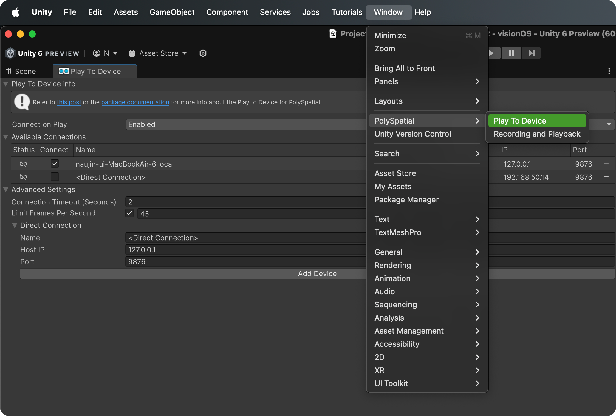Screen dimensions: 616x416
Task: Open the package documentation link
Action: coord(135,102)
